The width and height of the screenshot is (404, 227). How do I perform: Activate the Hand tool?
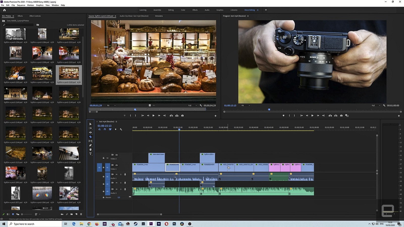90,150
